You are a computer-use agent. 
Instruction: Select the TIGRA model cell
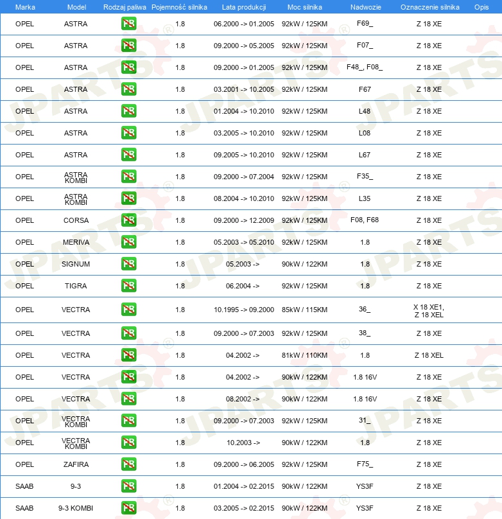(x=76, y=286)
